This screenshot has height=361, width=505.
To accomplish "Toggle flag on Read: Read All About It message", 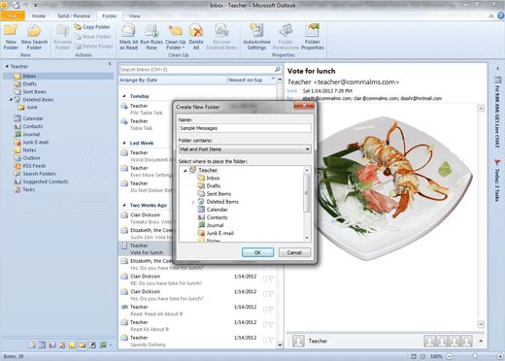I will coord(271,310).
